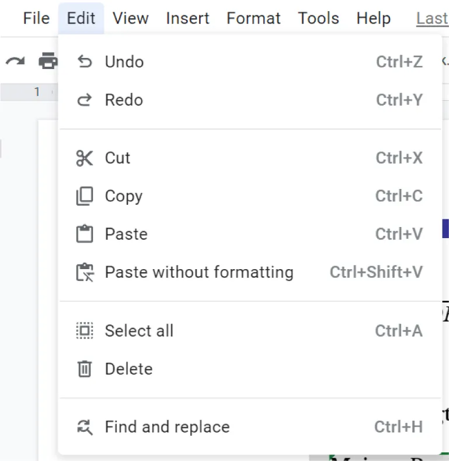Open the File menu

36,19
